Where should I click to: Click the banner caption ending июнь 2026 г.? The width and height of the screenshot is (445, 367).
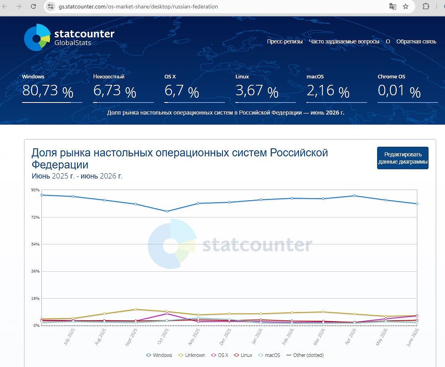pos(226,113)
